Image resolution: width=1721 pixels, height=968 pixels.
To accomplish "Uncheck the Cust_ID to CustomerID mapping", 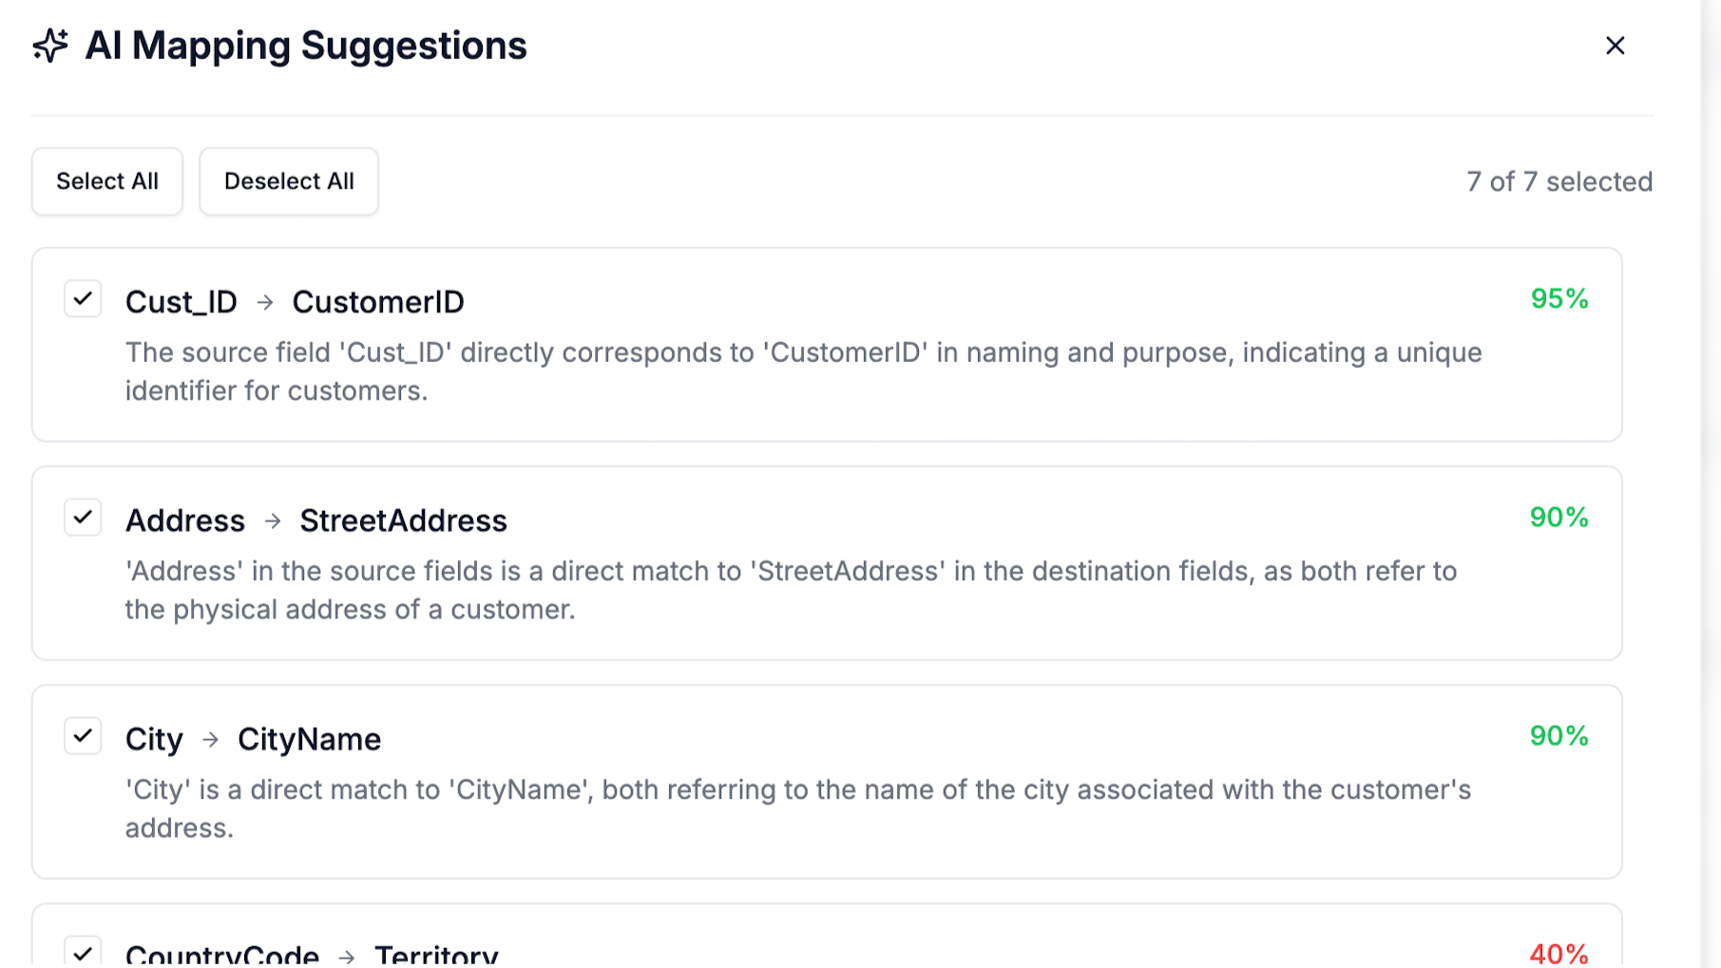I will click(83, 298).
